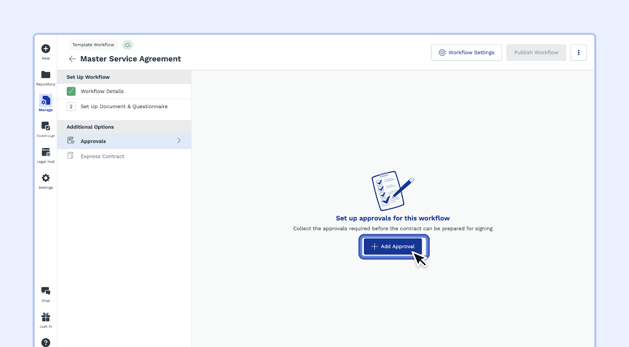Click the Publish Workflow button

tap(536, 53)
